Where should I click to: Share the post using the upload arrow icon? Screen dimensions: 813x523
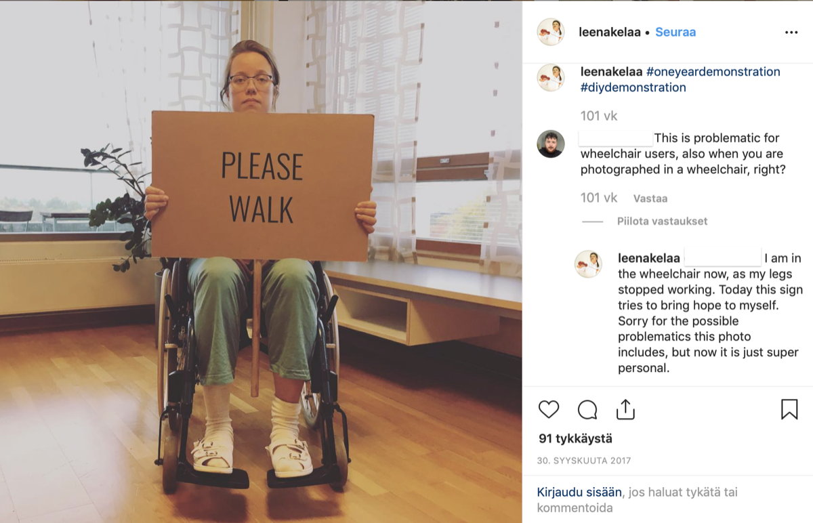(x=625, y=410)
